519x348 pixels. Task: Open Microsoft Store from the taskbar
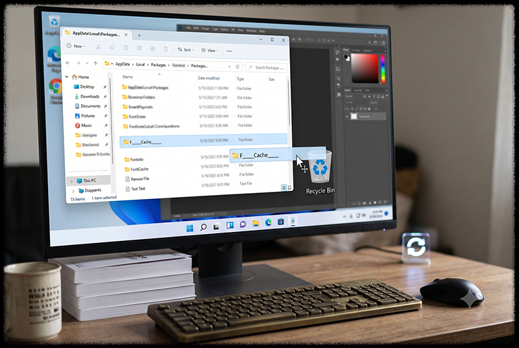(x=281, y=222)
